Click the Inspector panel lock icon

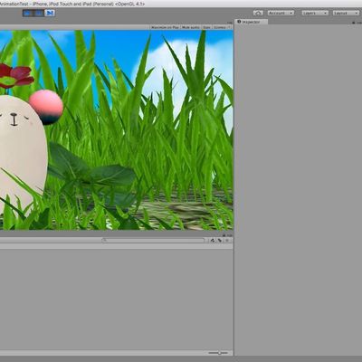point(353,23)
